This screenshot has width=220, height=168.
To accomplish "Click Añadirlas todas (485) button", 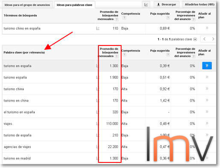I will tap(199, 5).
